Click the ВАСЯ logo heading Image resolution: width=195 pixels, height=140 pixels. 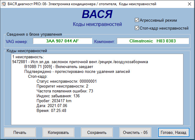(x=97, y=14)
